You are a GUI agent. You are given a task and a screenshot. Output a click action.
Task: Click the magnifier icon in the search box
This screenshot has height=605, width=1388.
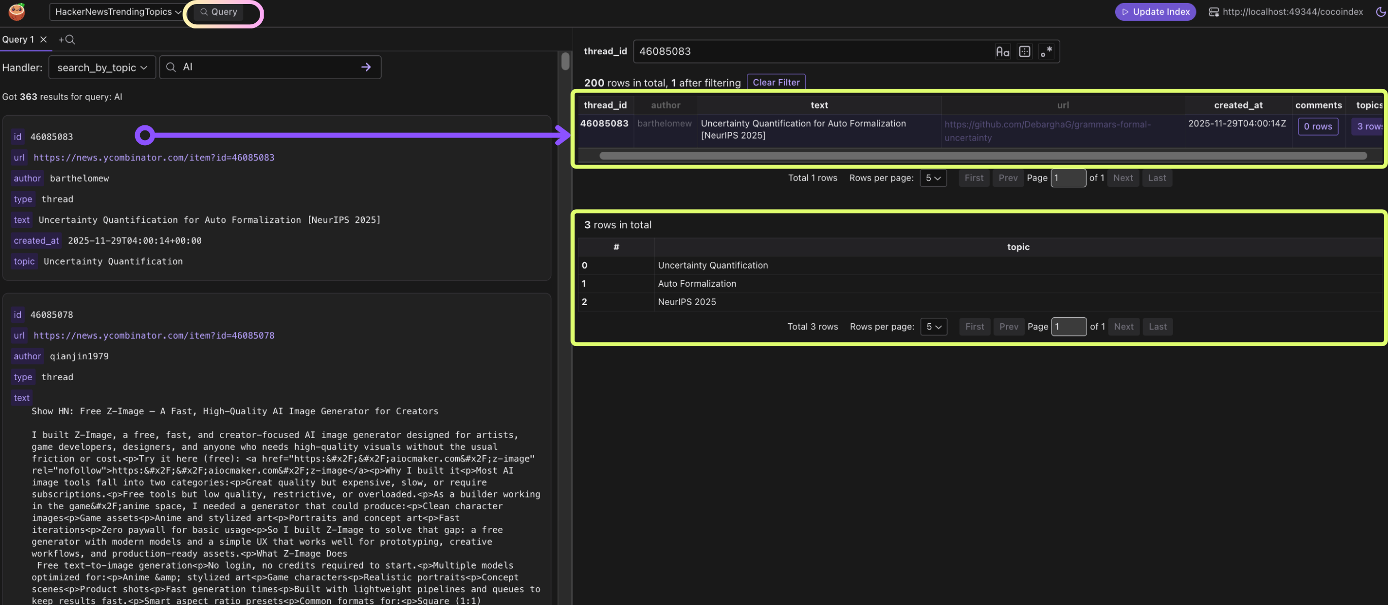point(171,68)
